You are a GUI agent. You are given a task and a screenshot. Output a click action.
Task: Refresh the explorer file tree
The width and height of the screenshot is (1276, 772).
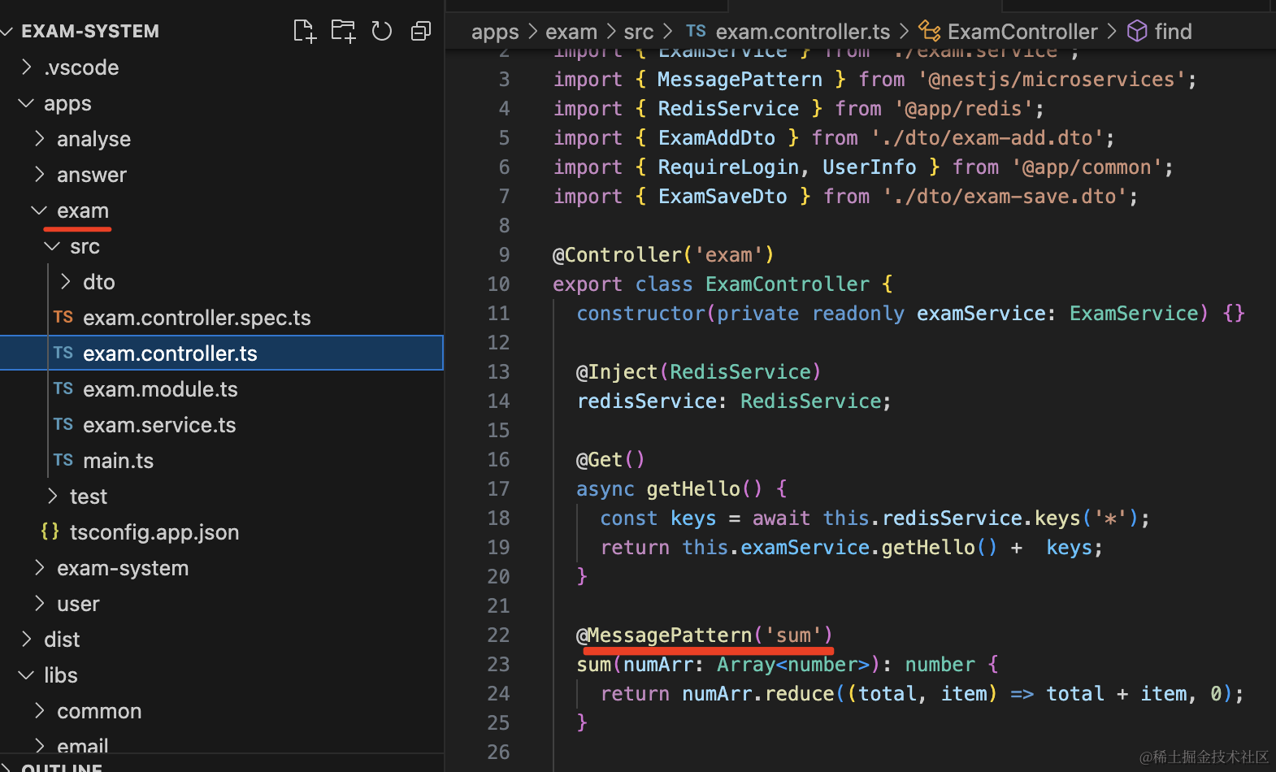tap(382, 32)
